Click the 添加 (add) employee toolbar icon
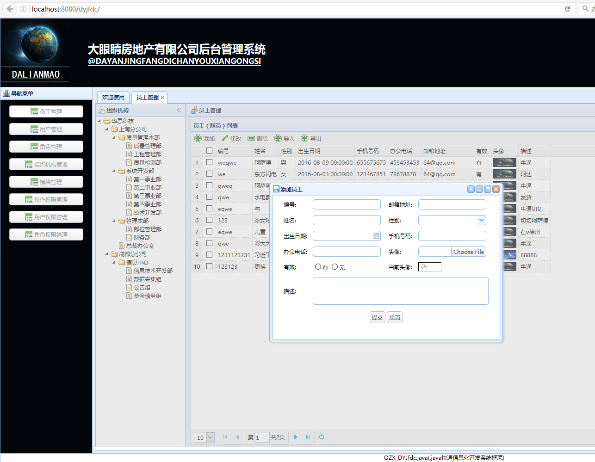Viewport: 595px width, 462px height. pyautogui.click(x=198, y=138)
